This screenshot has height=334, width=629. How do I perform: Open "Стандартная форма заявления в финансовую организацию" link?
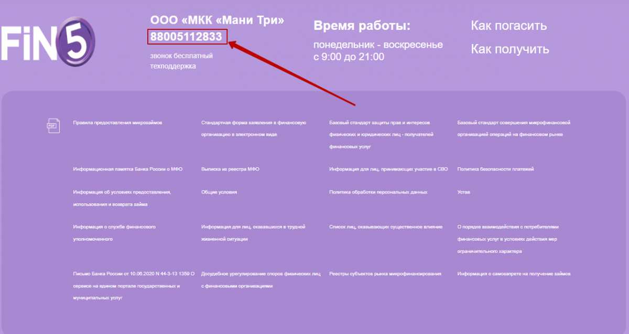pyautogui.click(x=254, y=128)
